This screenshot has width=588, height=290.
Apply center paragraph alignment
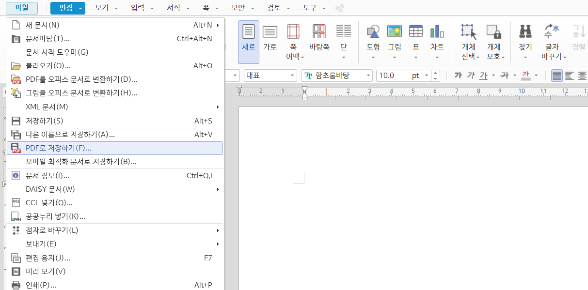tap(582, 76)
